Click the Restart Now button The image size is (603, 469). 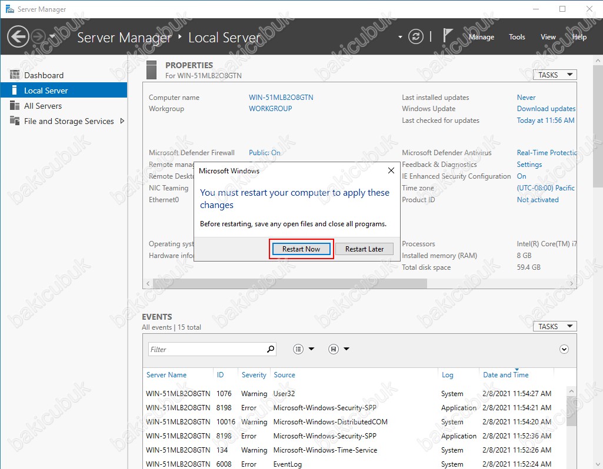[x=301, y=249]
